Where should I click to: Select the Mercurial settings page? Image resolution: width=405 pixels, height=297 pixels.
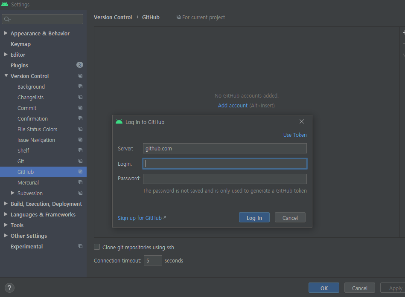[28, 182]
